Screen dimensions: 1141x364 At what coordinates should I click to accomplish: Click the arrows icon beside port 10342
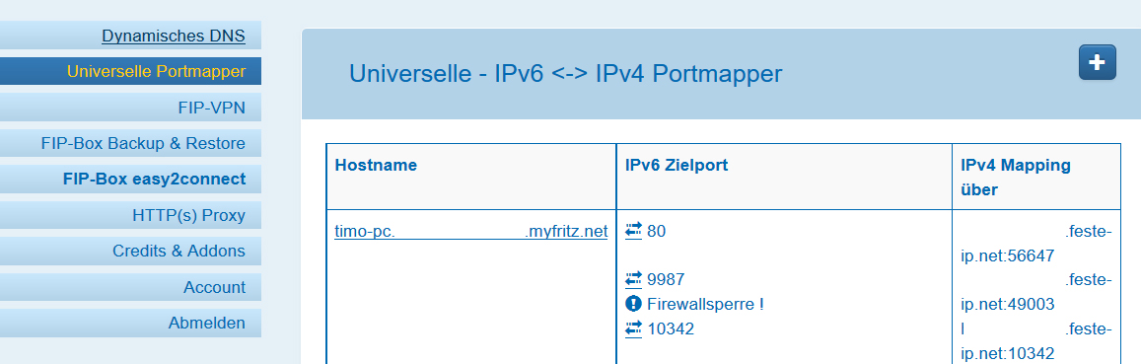coord(634,329)
